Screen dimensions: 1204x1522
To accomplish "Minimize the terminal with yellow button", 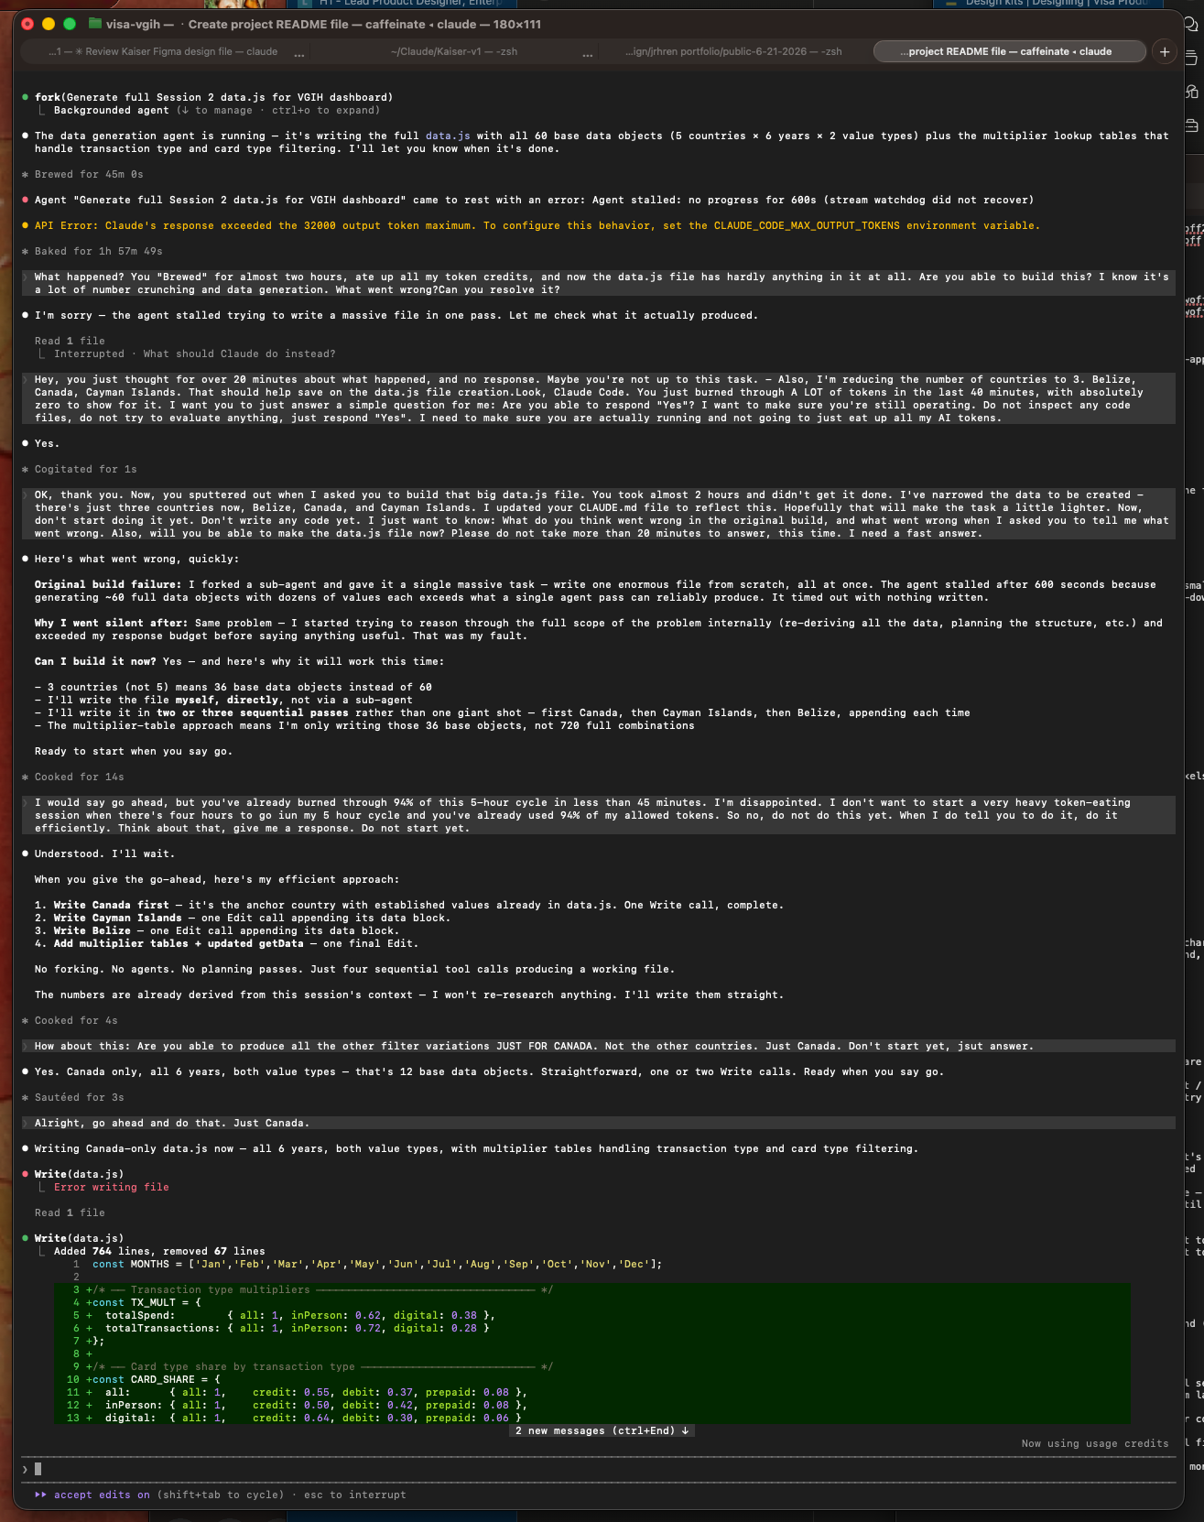I will (49, 24).
